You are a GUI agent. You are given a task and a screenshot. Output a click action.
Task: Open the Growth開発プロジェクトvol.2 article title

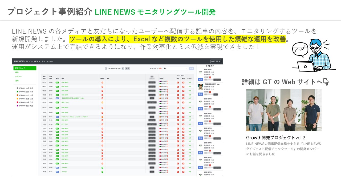pyautogui.click(x=275, y=138)
